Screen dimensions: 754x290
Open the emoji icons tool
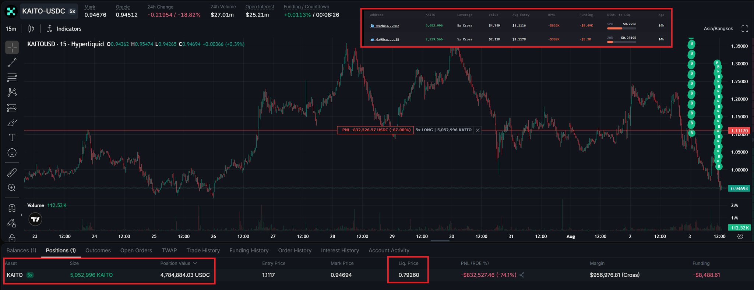point(12,153)
